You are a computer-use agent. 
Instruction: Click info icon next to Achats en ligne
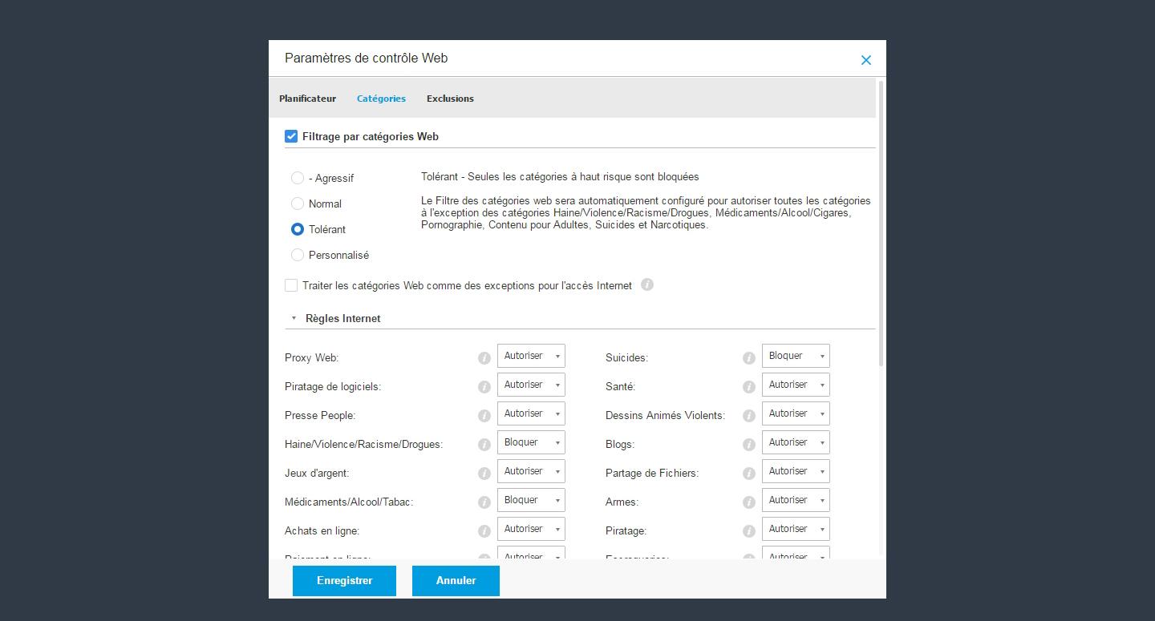pyautogui.click(x=484, y=531)
